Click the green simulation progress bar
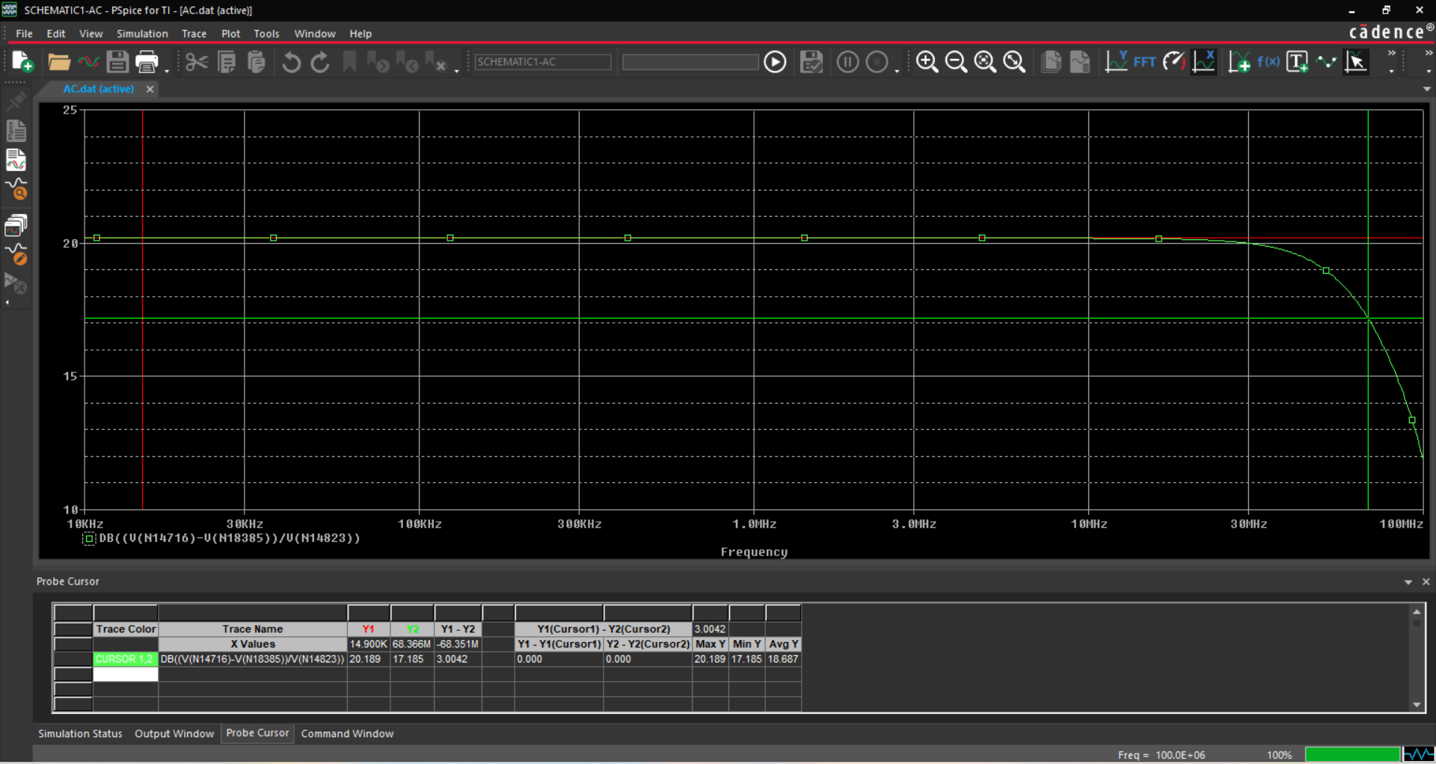 click(x=1352, y=754)
